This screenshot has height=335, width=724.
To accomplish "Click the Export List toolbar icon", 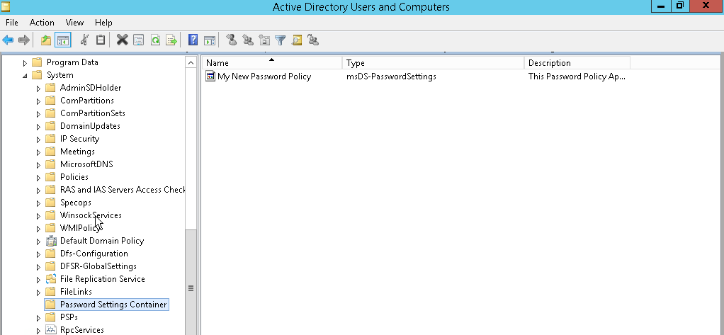I will click(171, 40).
